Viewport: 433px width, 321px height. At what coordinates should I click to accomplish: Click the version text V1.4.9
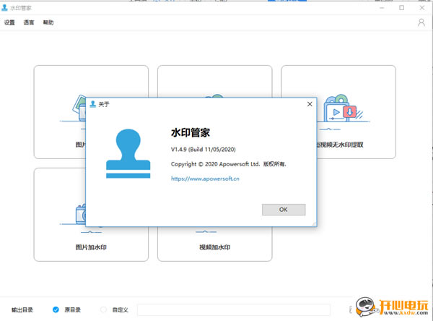(204, 150)
